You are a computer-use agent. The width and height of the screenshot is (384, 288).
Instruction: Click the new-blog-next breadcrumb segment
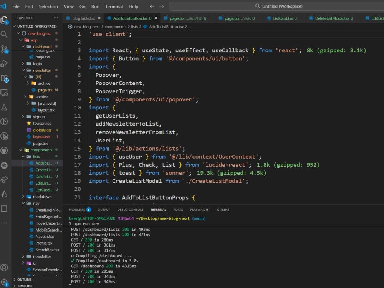[x=87, y=27]
